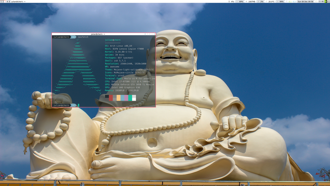
Task: Click the GPU: NVIDIA GeForce GTX 1050 line
Action: coord(130,84)
